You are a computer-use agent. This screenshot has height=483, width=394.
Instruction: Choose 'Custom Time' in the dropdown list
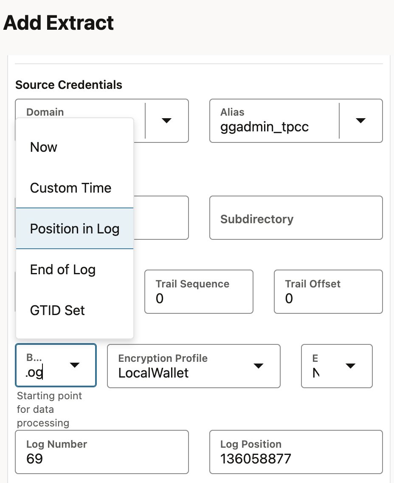pos(70,188)
